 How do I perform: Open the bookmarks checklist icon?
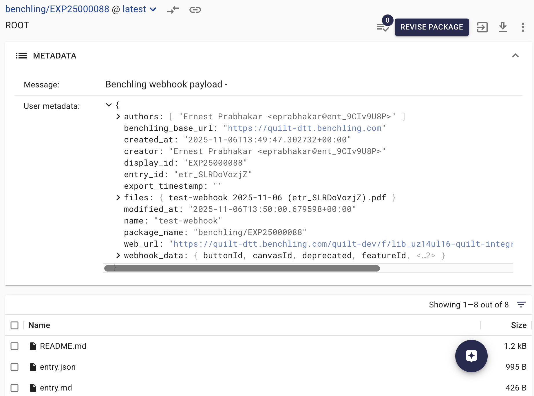click(x=383, y=27)
